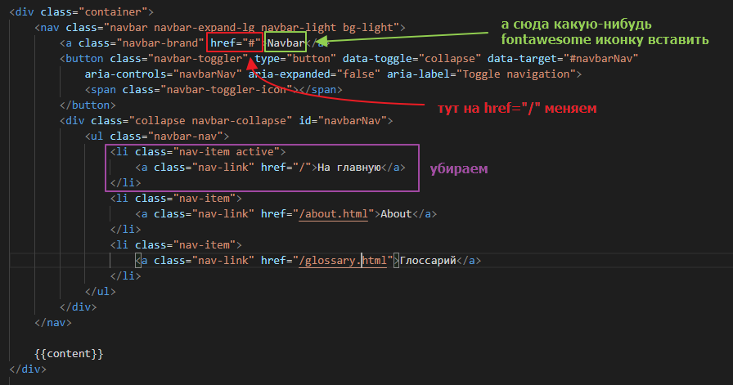Image resolution: width=733 pixels, height=385 pixels.
Task: Click the data-target="#navbarNav" attribute
Action: coord(563,59)
